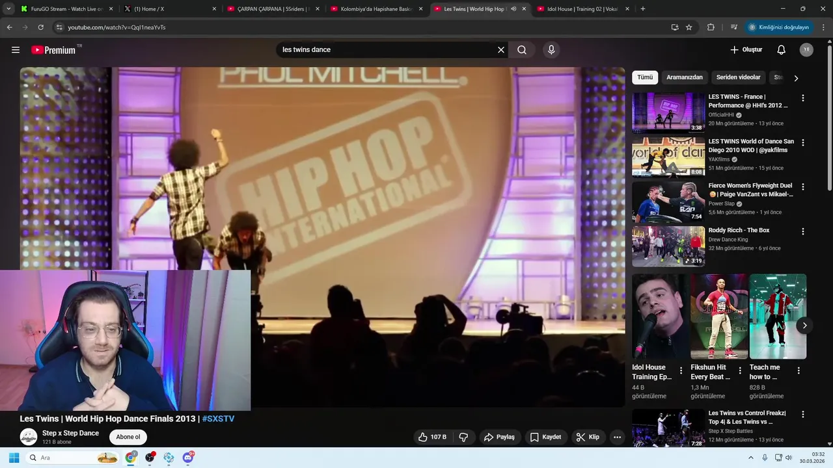Run search with magnifier button
This screenshot has width=833, height=468.
(522, 50)
